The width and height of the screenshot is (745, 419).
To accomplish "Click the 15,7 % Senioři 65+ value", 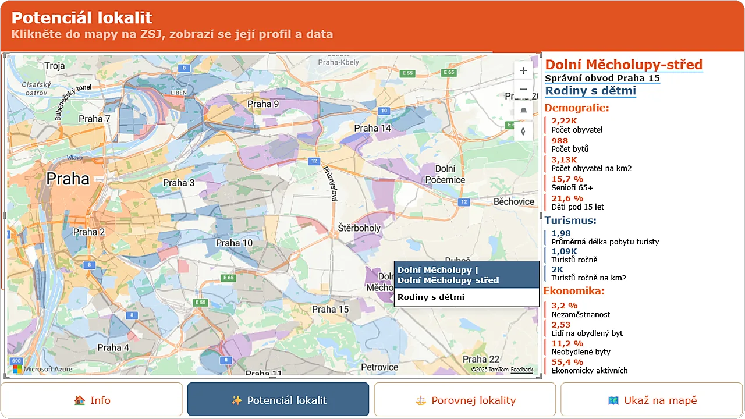I will (x=567, y=179).
